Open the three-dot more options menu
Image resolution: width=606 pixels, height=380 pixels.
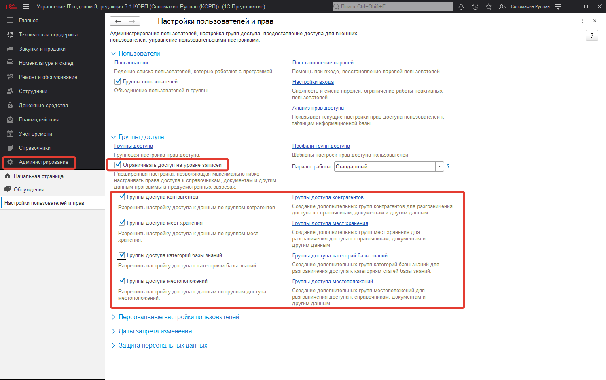583,21
